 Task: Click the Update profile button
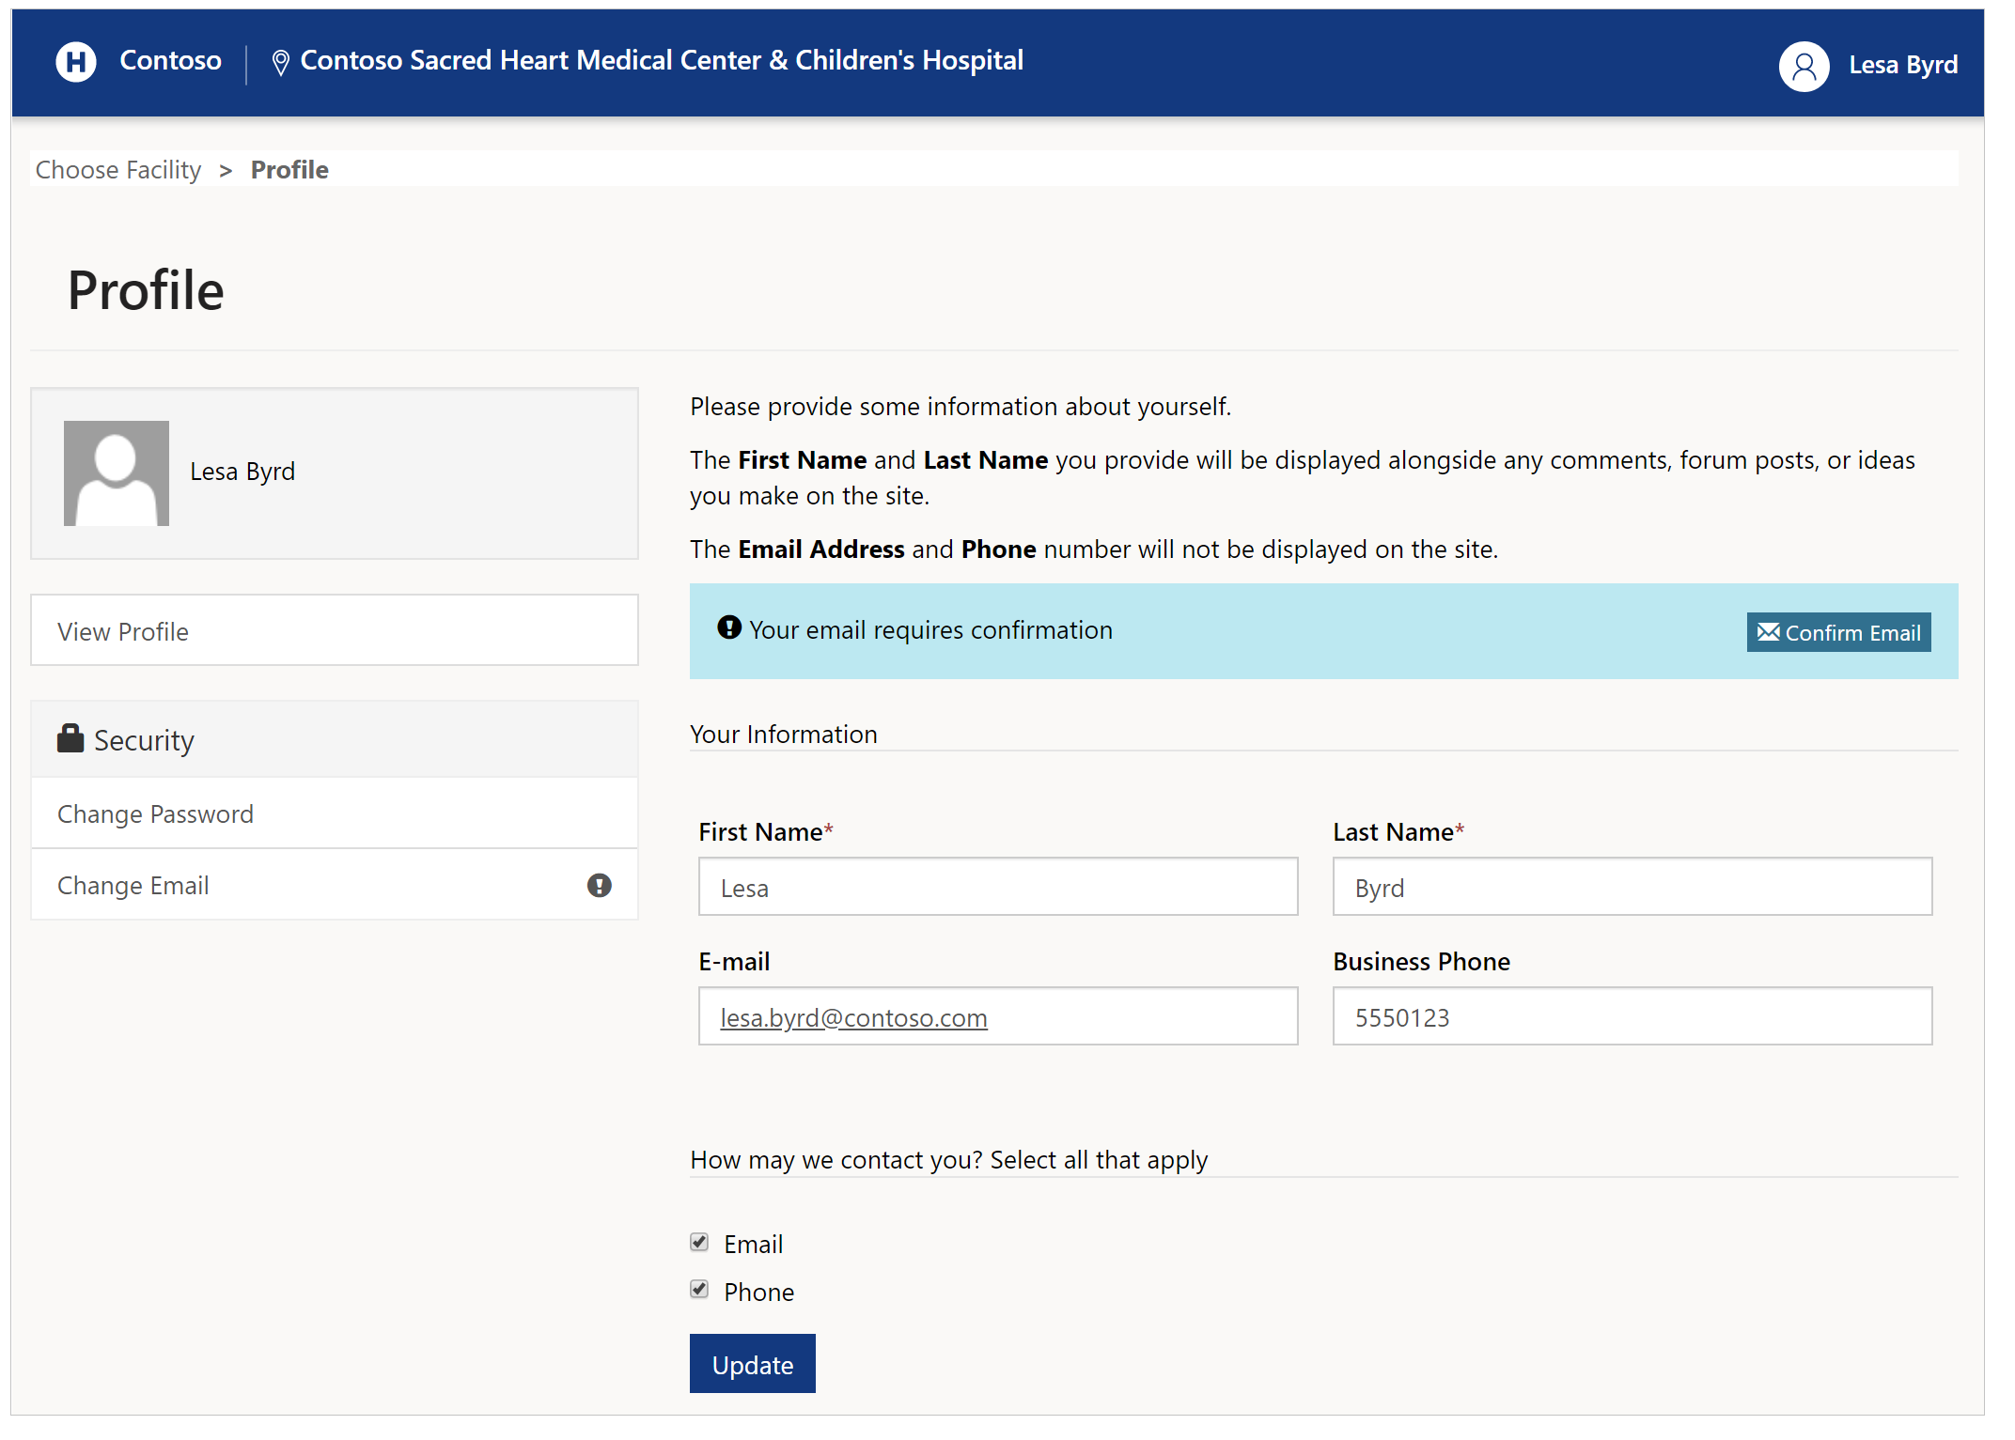pyautogui.click(x=754, y=1364)
